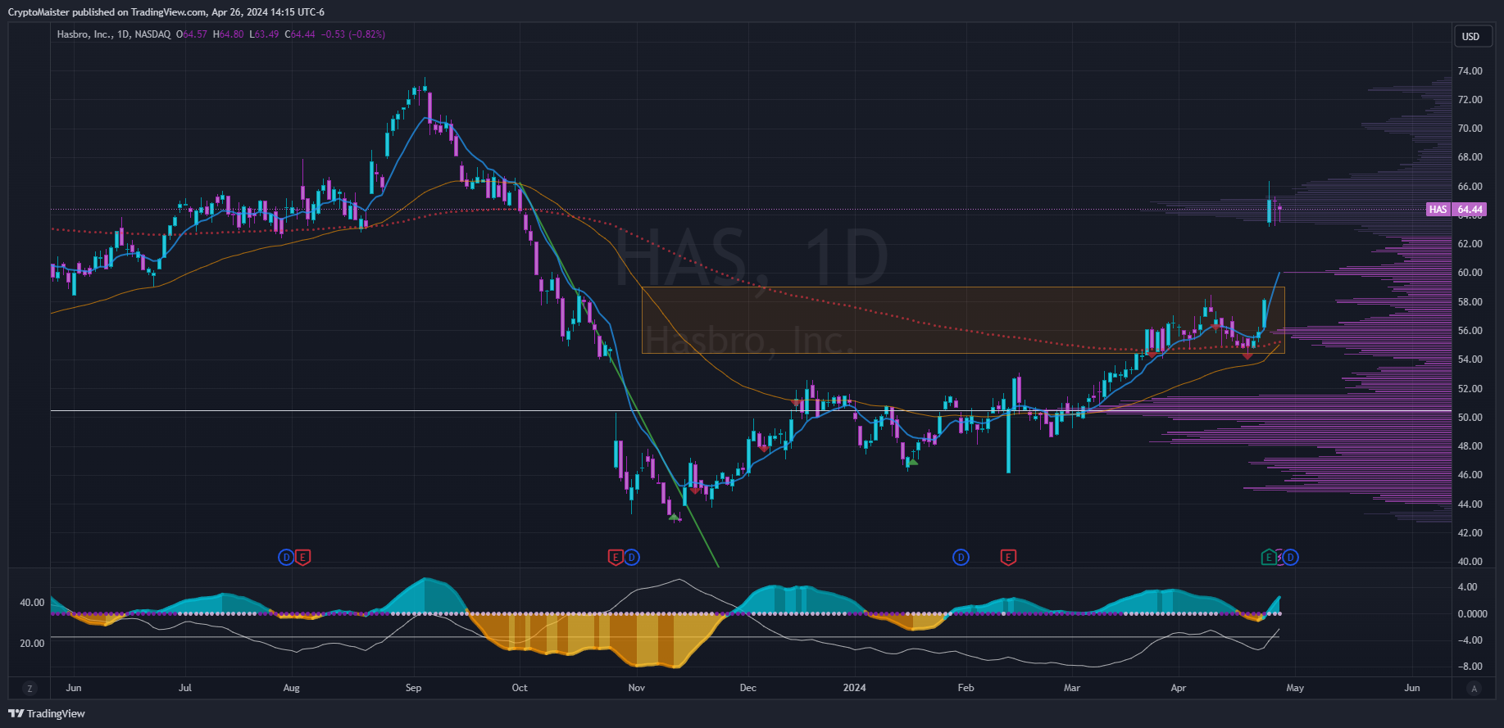1504x728 pixels.
Task: Click the 2024 label on time axis
Action: pos(854,688)
